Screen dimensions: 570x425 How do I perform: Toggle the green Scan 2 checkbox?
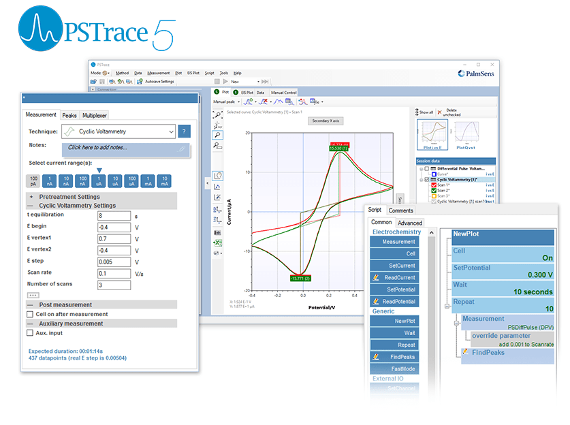click(434, 191)
